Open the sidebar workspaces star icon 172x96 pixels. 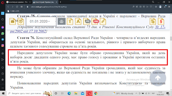(x=3, y=19)
